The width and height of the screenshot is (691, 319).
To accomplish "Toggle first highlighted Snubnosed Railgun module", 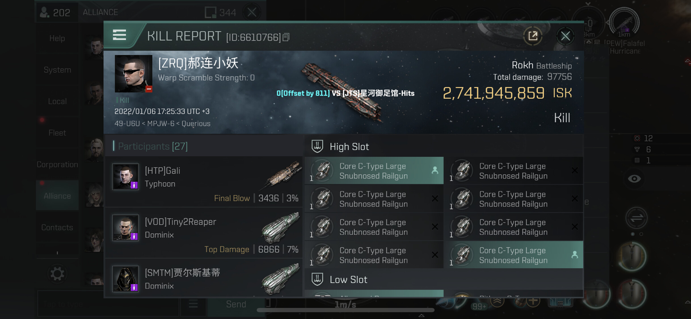I will coord(374,171).
